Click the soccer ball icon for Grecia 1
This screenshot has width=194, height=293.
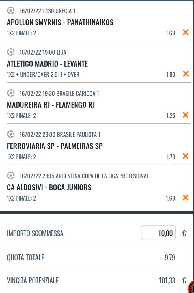coord(11,11)
